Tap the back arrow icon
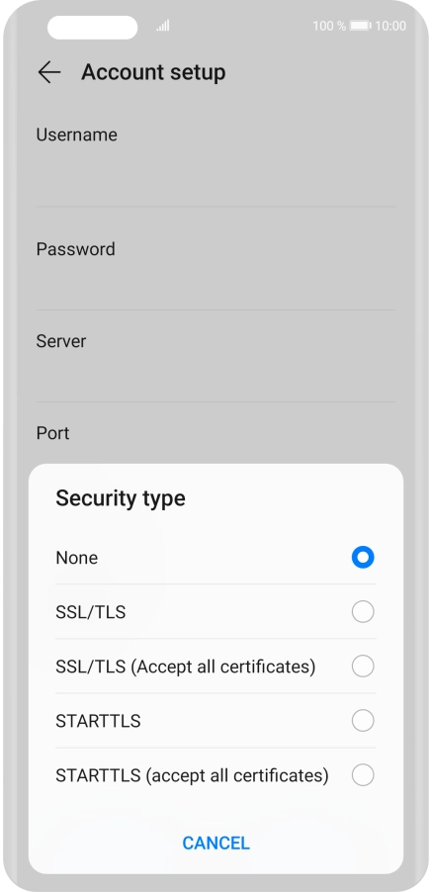Viewport: 432px width, 892px height. (x=49, y=72)
